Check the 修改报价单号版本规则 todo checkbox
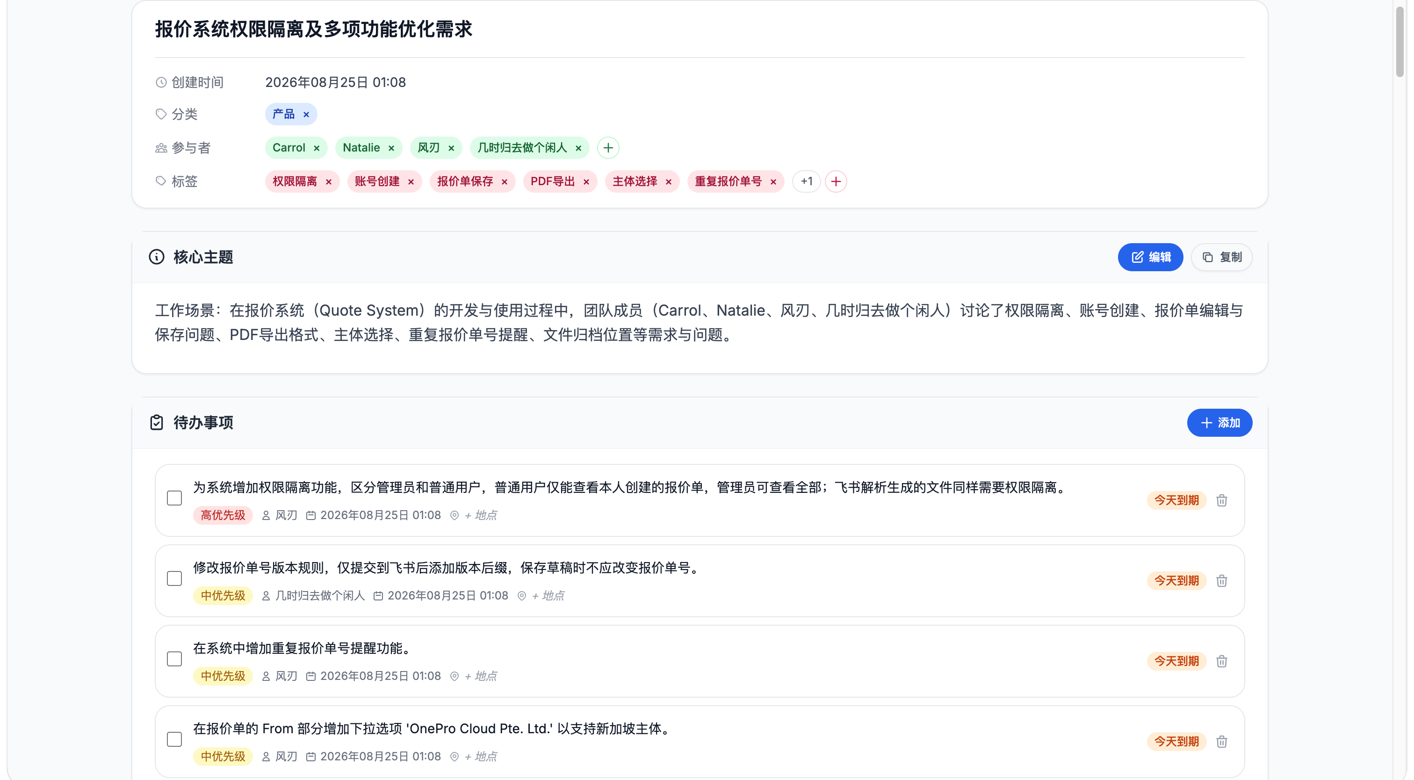Viewport: 1414px width, 780px height. click(x=174, y=578)
